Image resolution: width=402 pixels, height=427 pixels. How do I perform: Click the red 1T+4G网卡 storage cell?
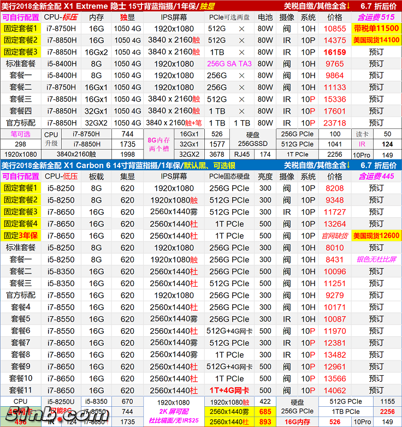[229, 390]
